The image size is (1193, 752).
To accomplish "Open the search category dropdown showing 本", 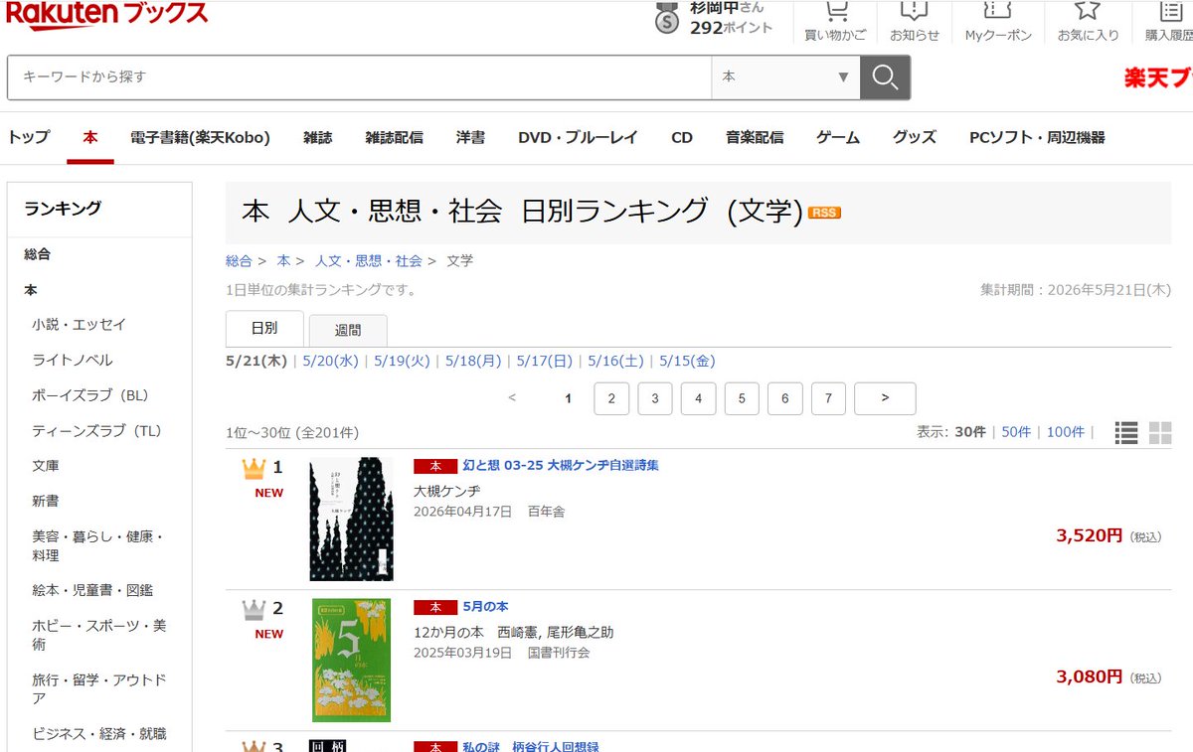I will (785, 77).
